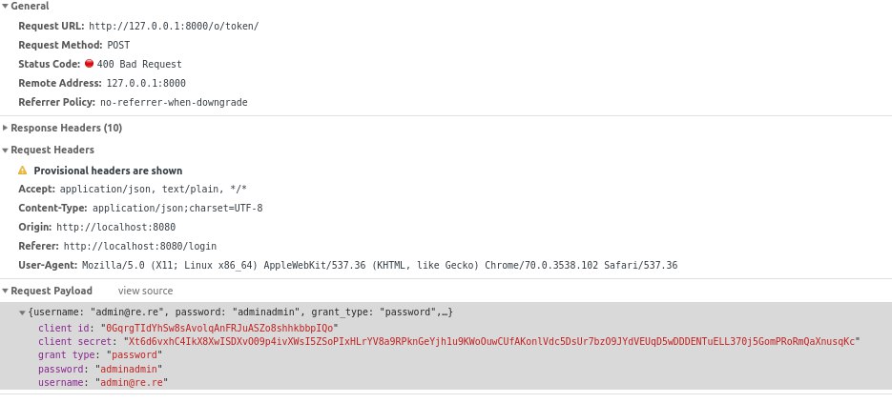Collapse the Request Payload section
The height and width of the screenshot is (403, 892).
5,291
